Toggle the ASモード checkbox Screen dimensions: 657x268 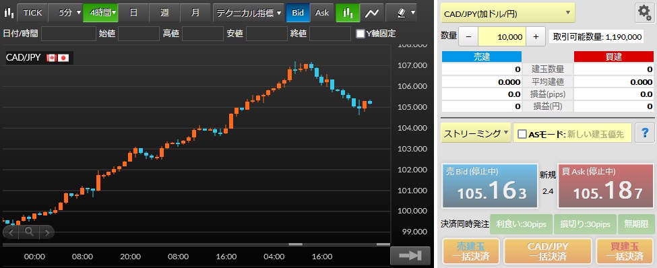(522, 134)
